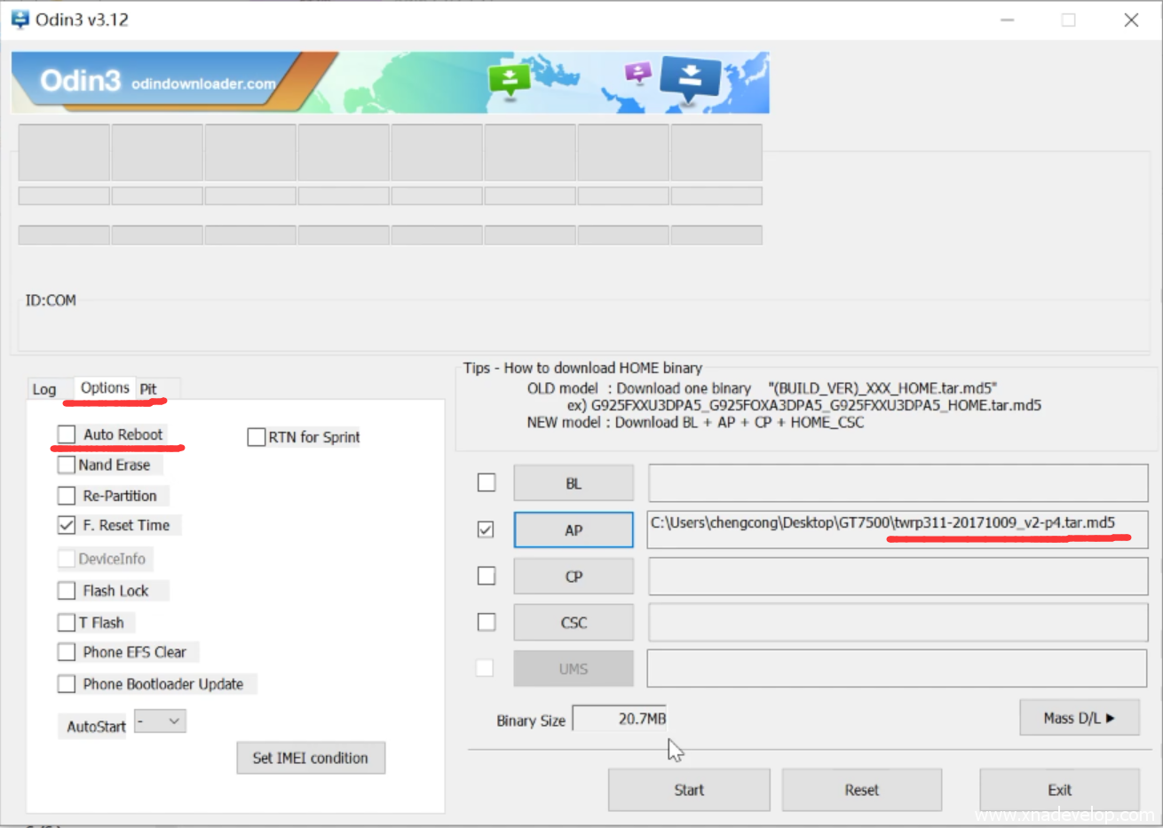Switch to the Log tab

coord(44,389)
